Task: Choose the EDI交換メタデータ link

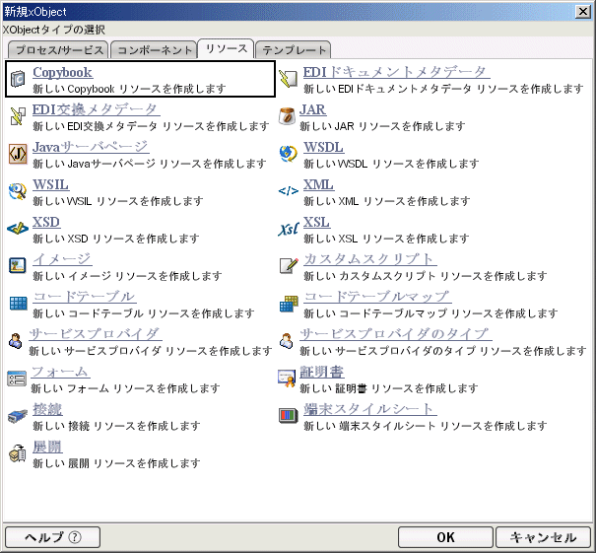Action: point(97,109)
